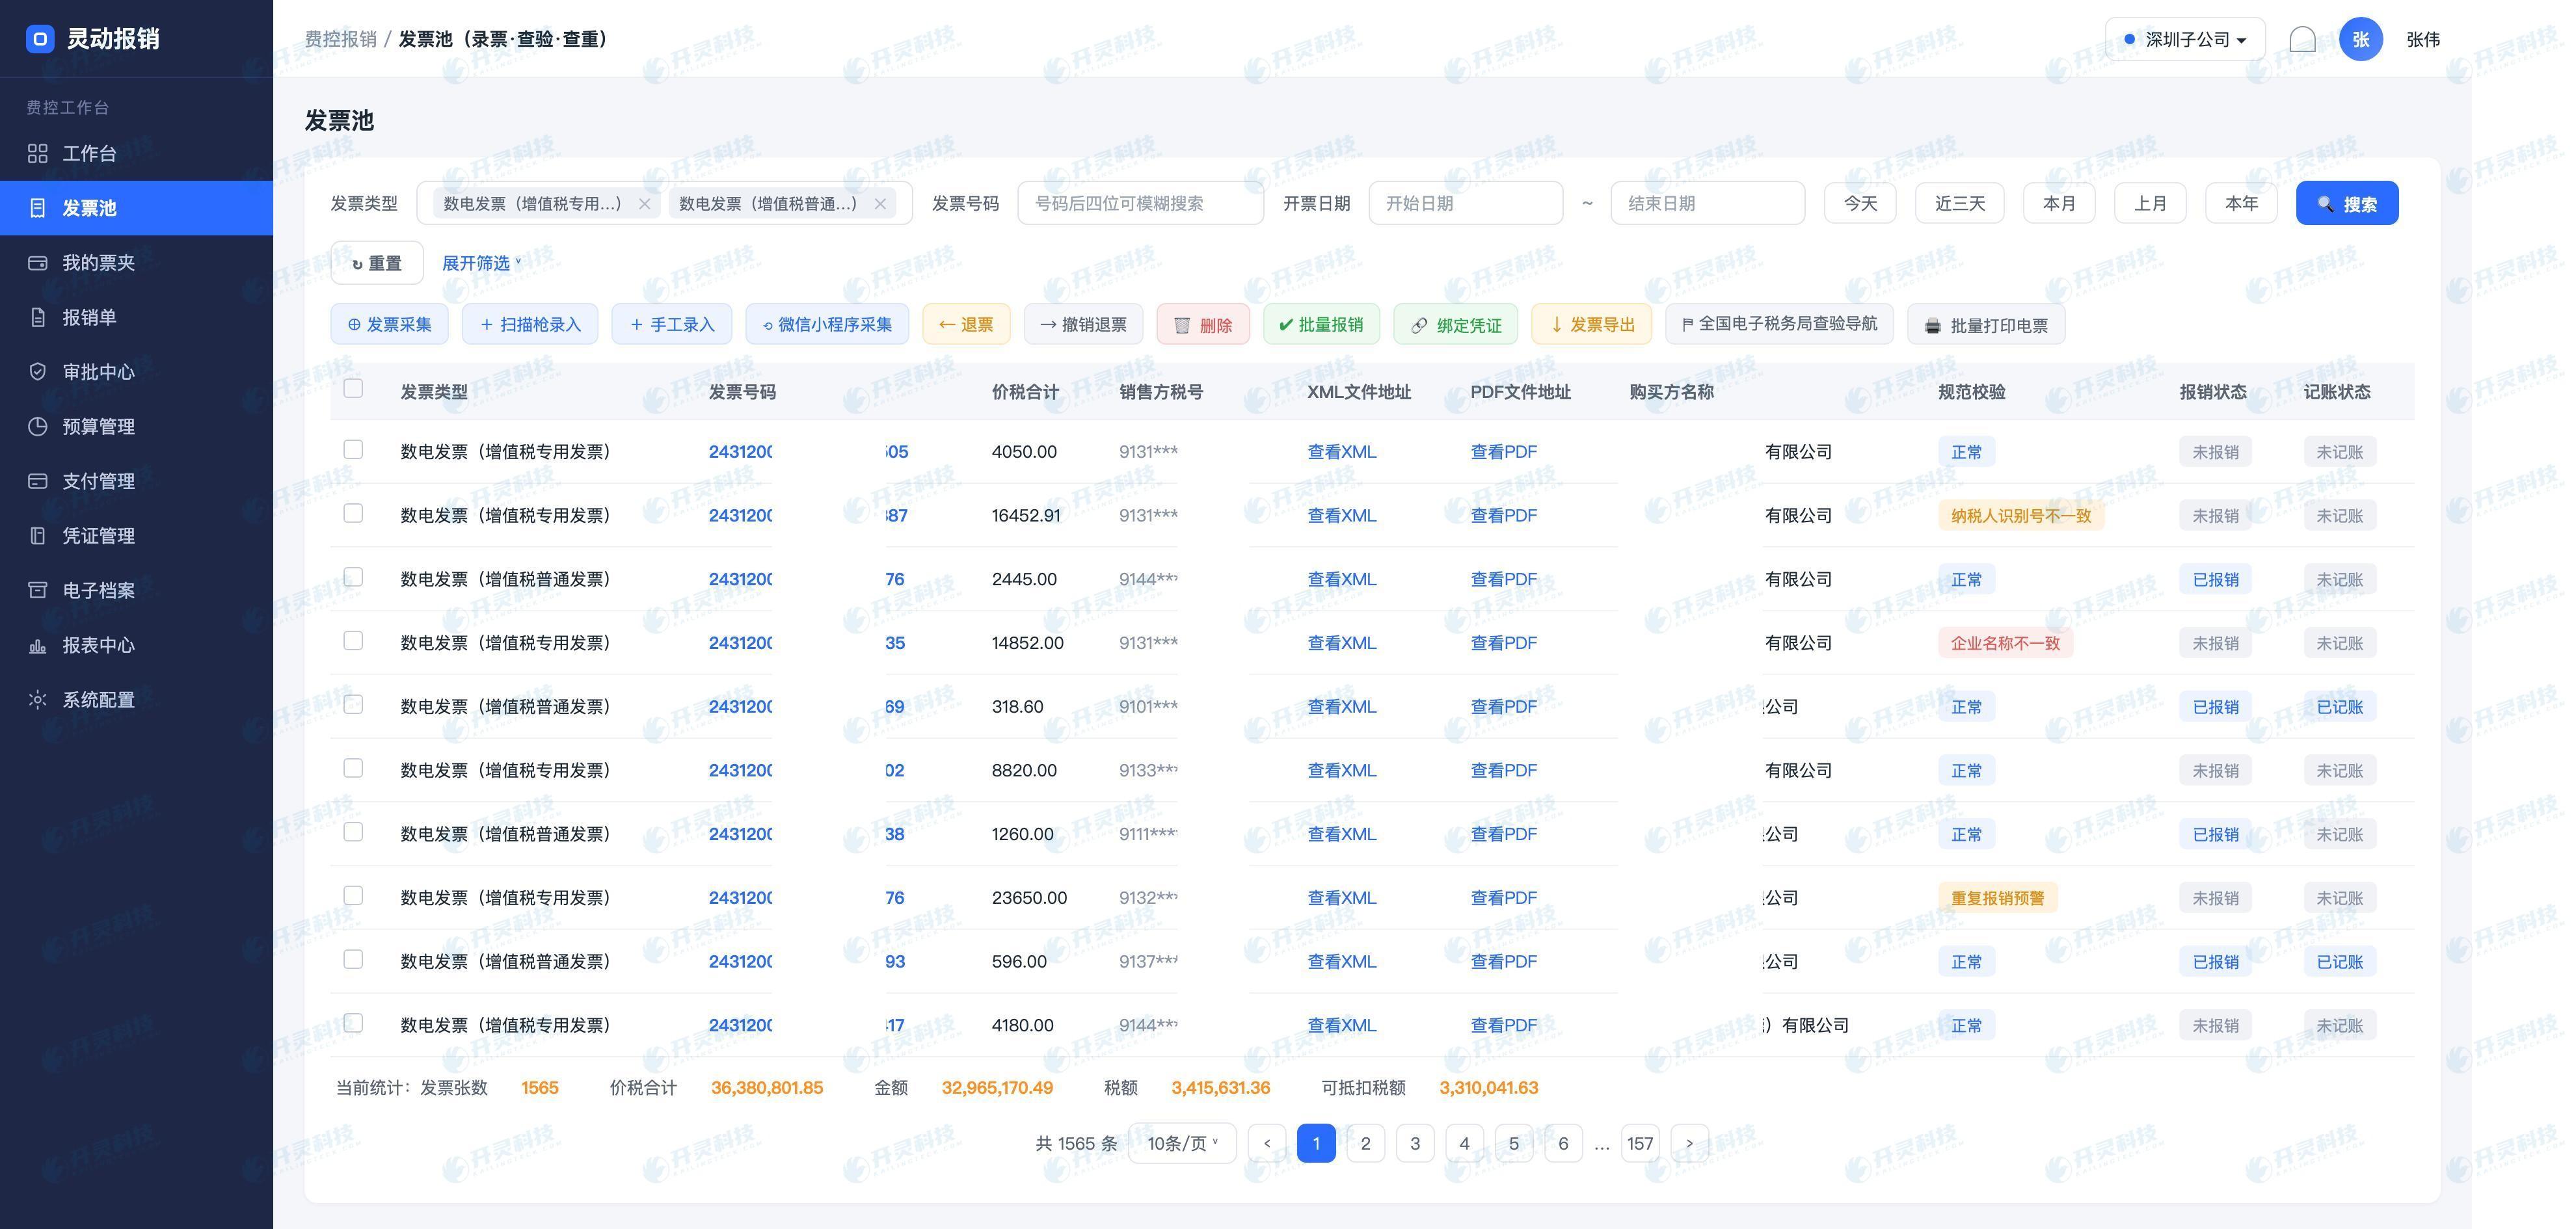This screenshot has width=2576, height=1229.
Task: Check the row with 价税合计 2445.00
Action: tap(353, 577)
